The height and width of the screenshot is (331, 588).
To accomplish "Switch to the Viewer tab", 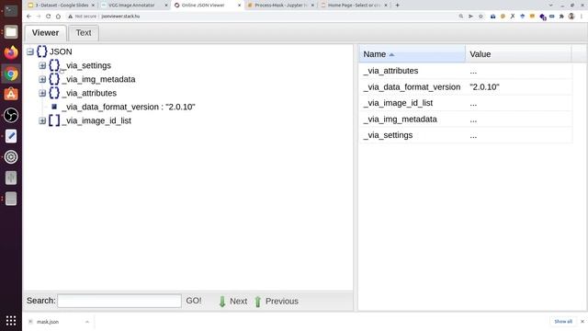I will 45,33.
